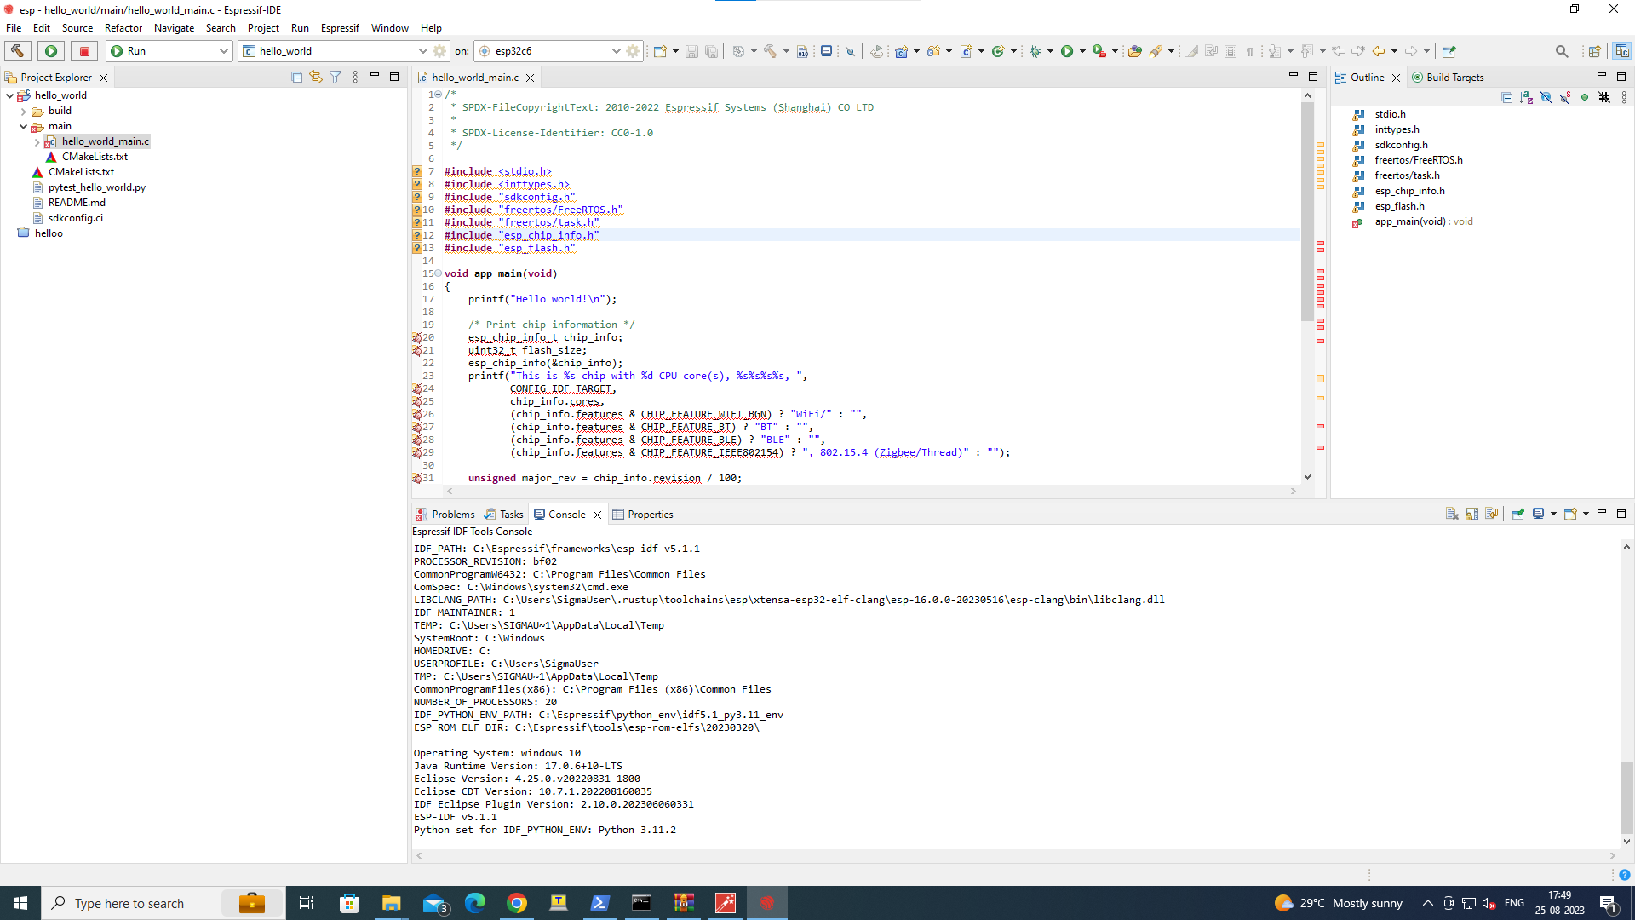Click the Open Element folder icon
Screen dimensions: 1635x920
(x=1134, y=51)
